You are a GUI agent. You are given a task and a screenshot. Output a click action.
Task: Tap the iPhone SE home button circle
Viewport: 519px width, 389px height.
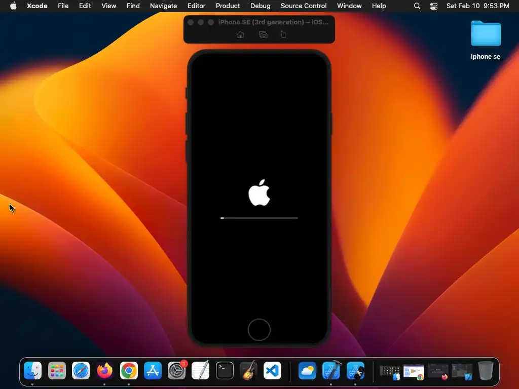(259, 330)
